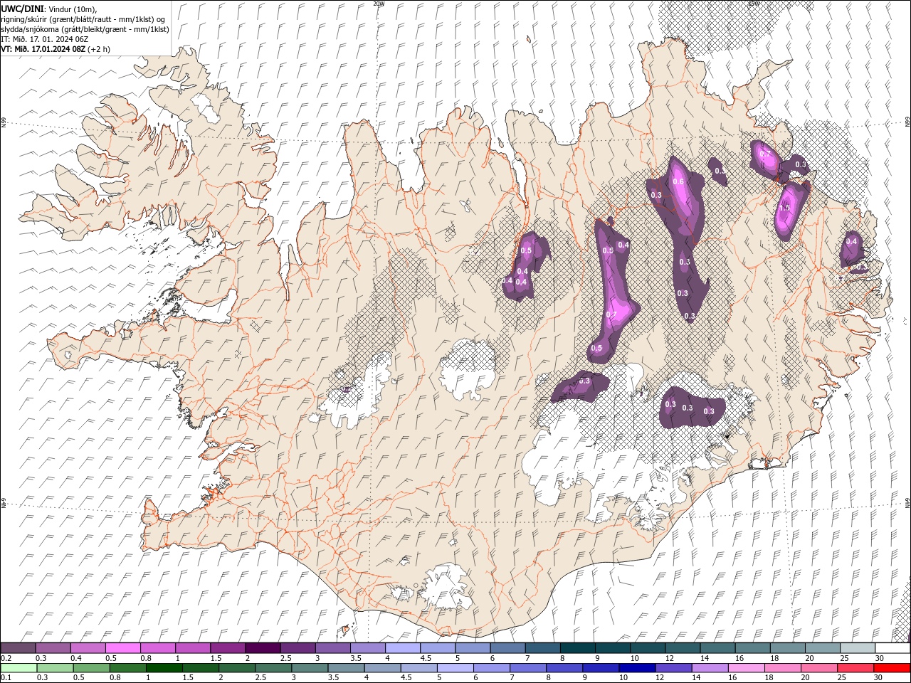The height and width of the screenshot is (683, 911).
Task: Click the 'rigning/skúrir' legend description line
Action: pyautogui.click(x=83, y=19)
